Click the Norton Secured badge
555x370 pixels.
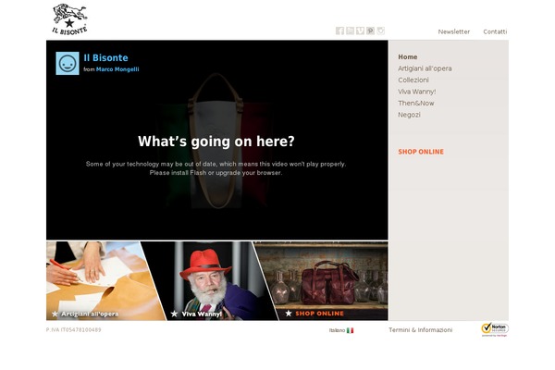(495, 329)
